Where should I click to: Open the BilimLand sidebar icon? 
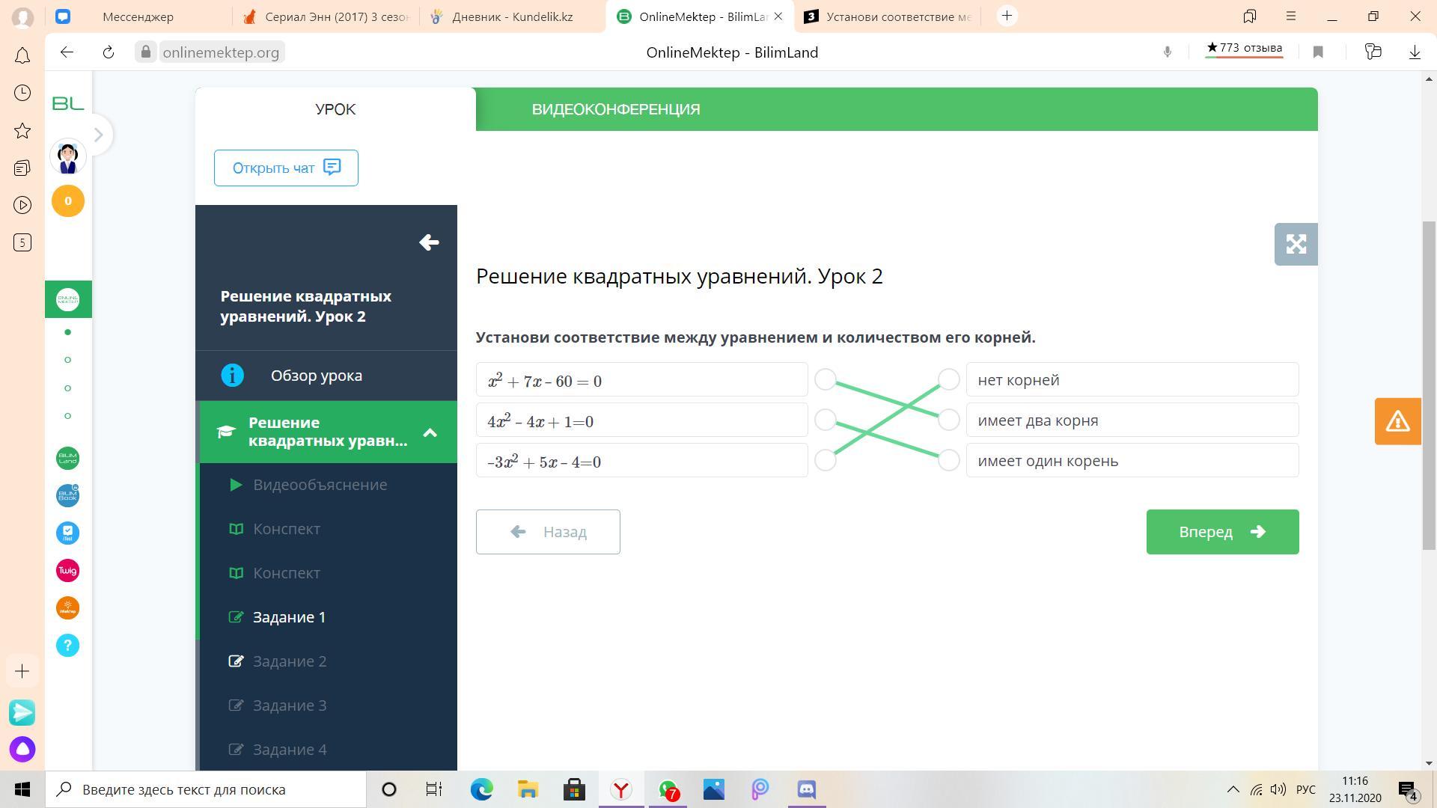(67, 458)
